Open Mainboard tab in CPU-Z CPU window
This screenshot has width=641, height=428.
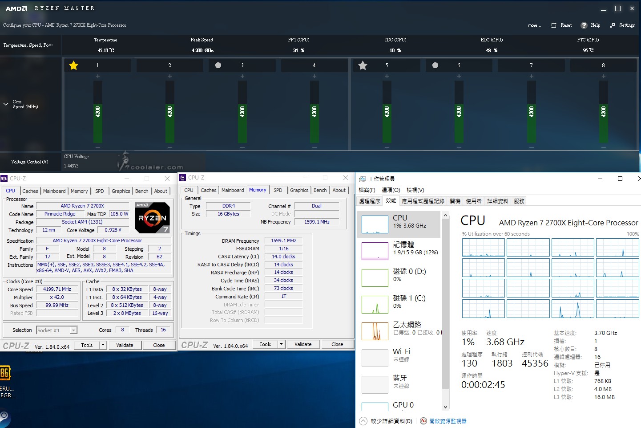pos(54,191)
